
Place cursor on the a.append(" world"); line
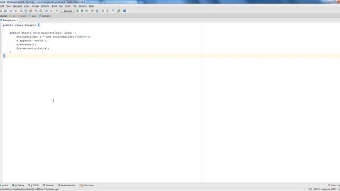pos(32,40)
